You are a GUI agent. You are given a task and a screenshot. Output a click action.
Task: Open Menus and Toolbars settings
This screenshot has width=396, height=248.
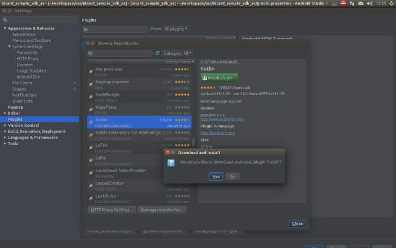32,40
